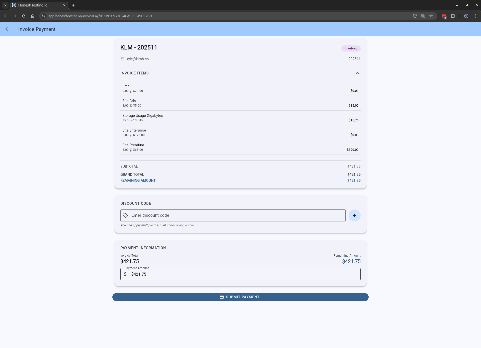This screenshot has width=481, height=348.
Task: Click the kyle@klmh.co email address
Action: 137,59
